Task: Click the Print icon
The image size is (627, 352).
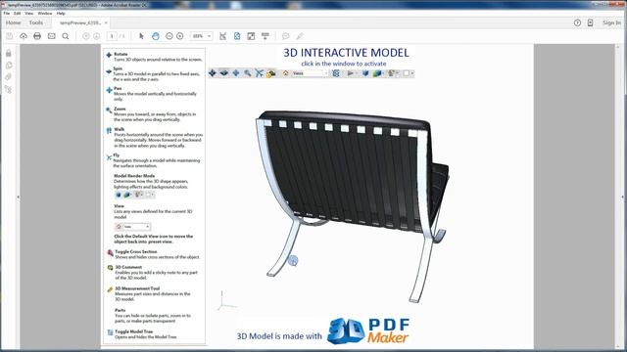Action: click(x=37, y=36)
